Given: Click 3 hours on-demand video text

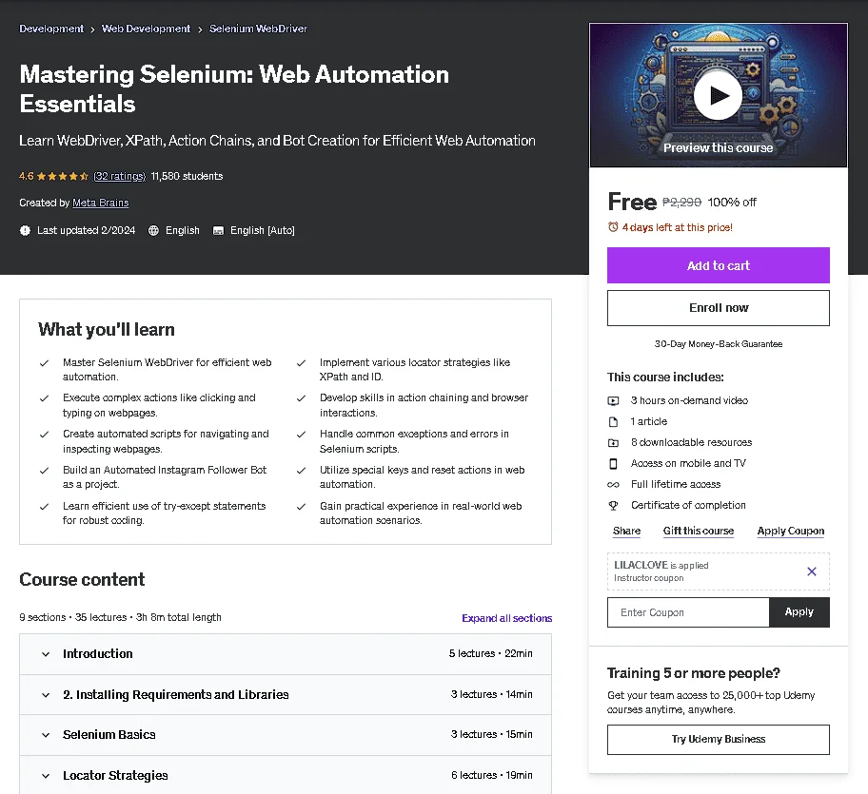Looking at the screenshot, I should coord(689,400).
